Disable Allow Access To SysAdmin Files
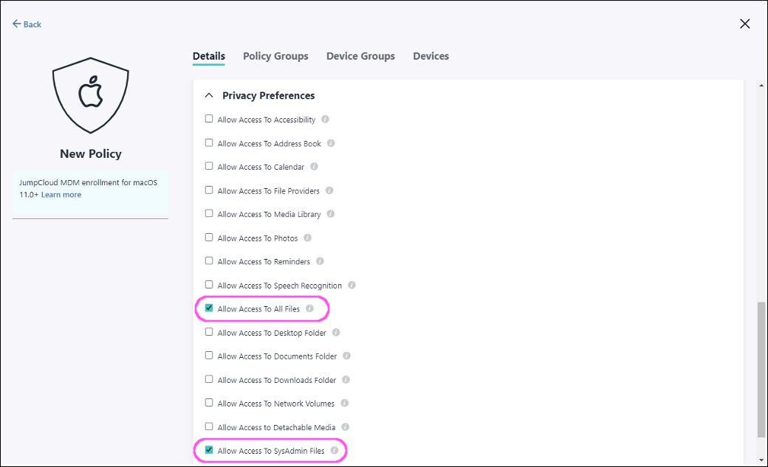This screenshot has height=467, width=768. click(x=209, y=450)
